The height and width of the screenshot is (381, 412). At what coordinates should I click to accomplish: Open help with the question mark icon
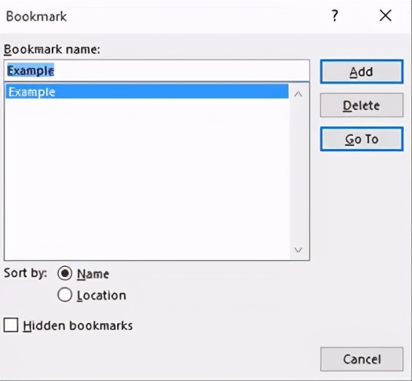click(335, 16)
